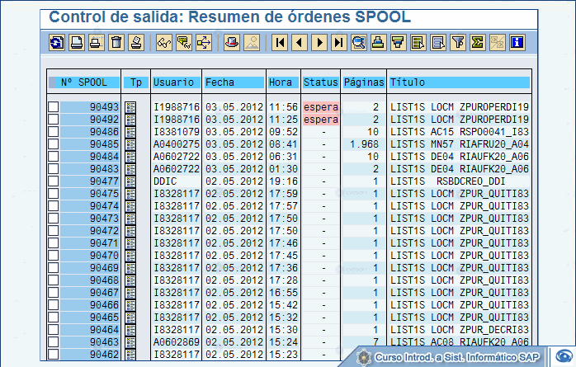Click pages value 1.968 in row 90485
Screen dimensions: 576x367
pyautogui.click(x=364, y=144)
